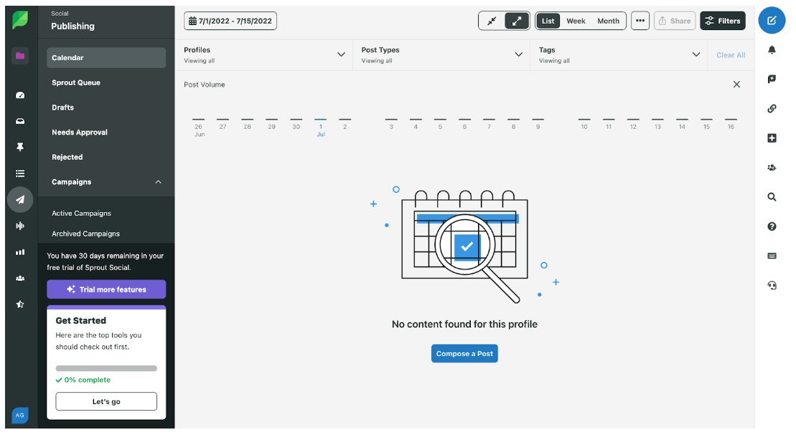The image size is (796, 445).
Task: Click the link icon in right rail
Action: point(772,109)
